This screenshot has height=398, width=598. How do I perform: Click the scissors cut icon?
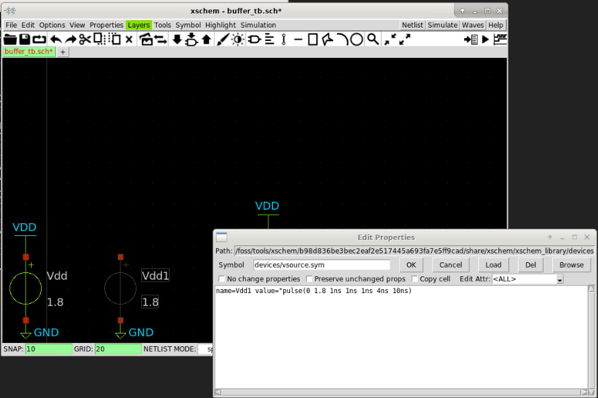coord(85,39)
